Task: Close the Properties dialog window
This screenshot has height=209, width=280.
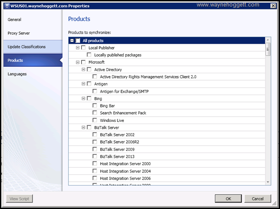Action: click(x=273, y=6)
